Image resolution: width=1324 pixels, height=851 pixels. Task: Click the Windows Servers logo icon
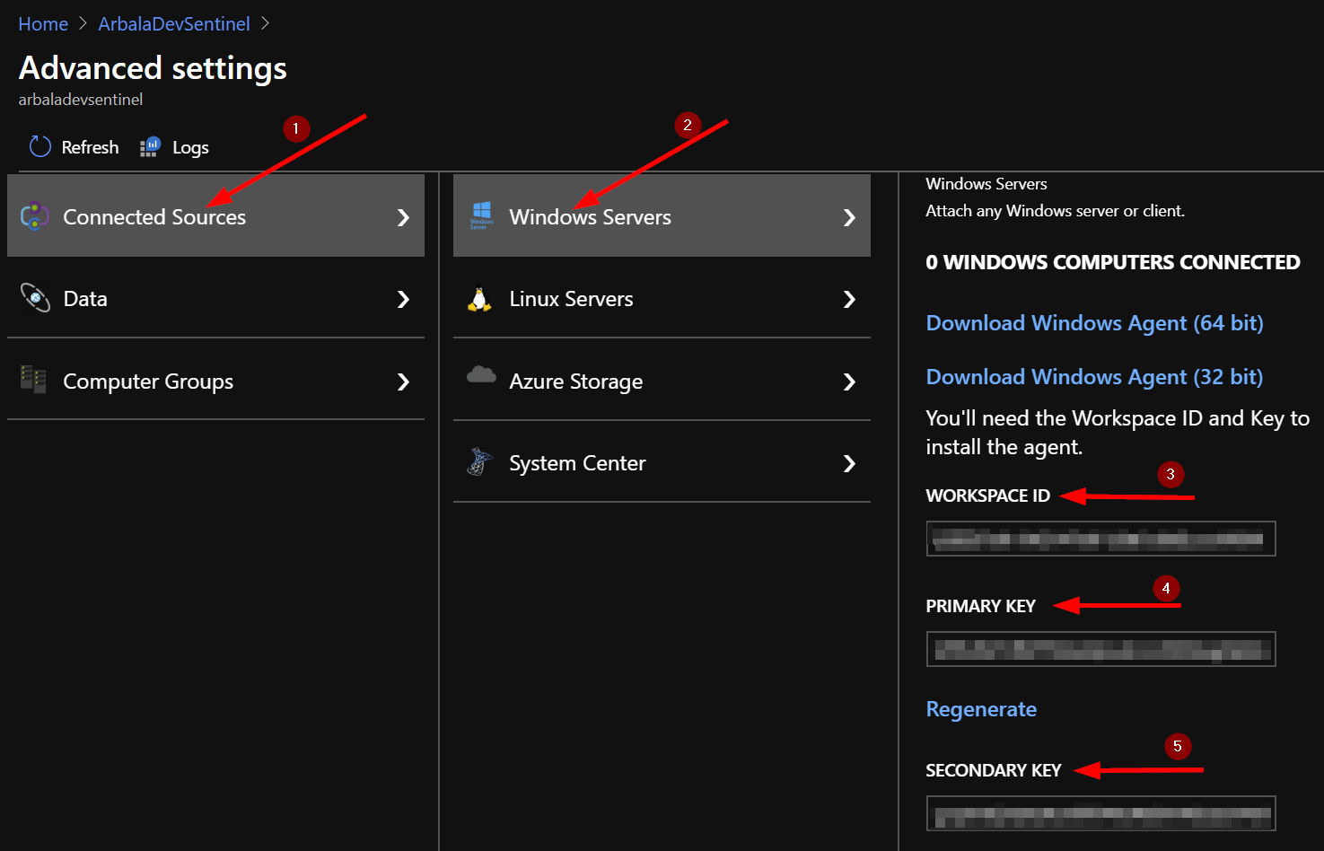click(481, 215)
